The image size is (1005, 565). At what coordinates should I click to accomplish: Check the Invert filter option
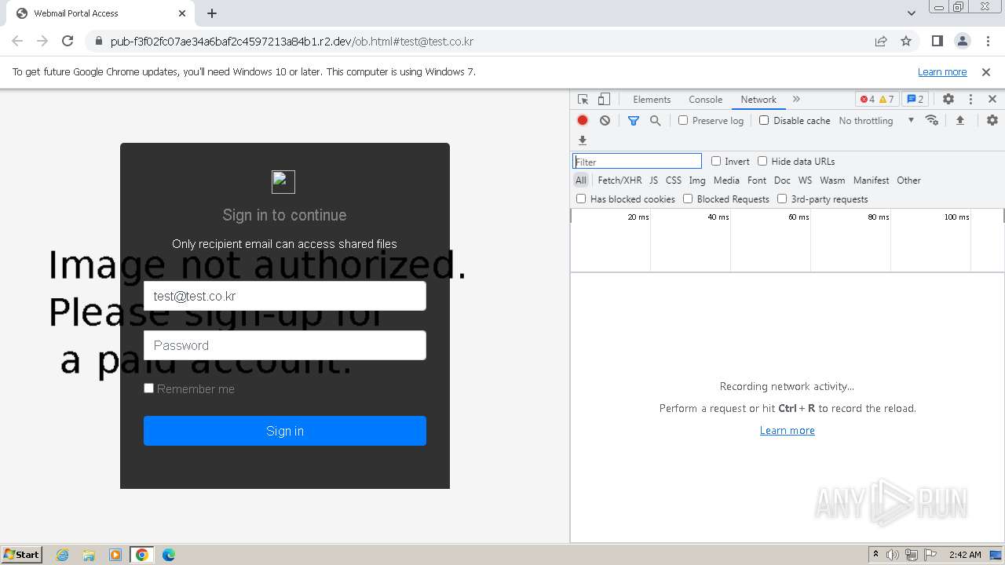(x=716, y=161)
